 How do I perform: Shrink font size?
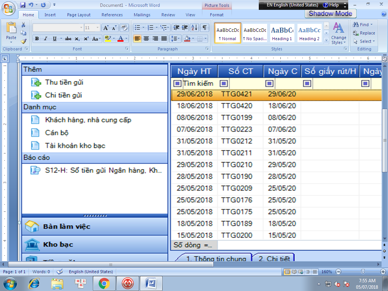tap(114, 28)
